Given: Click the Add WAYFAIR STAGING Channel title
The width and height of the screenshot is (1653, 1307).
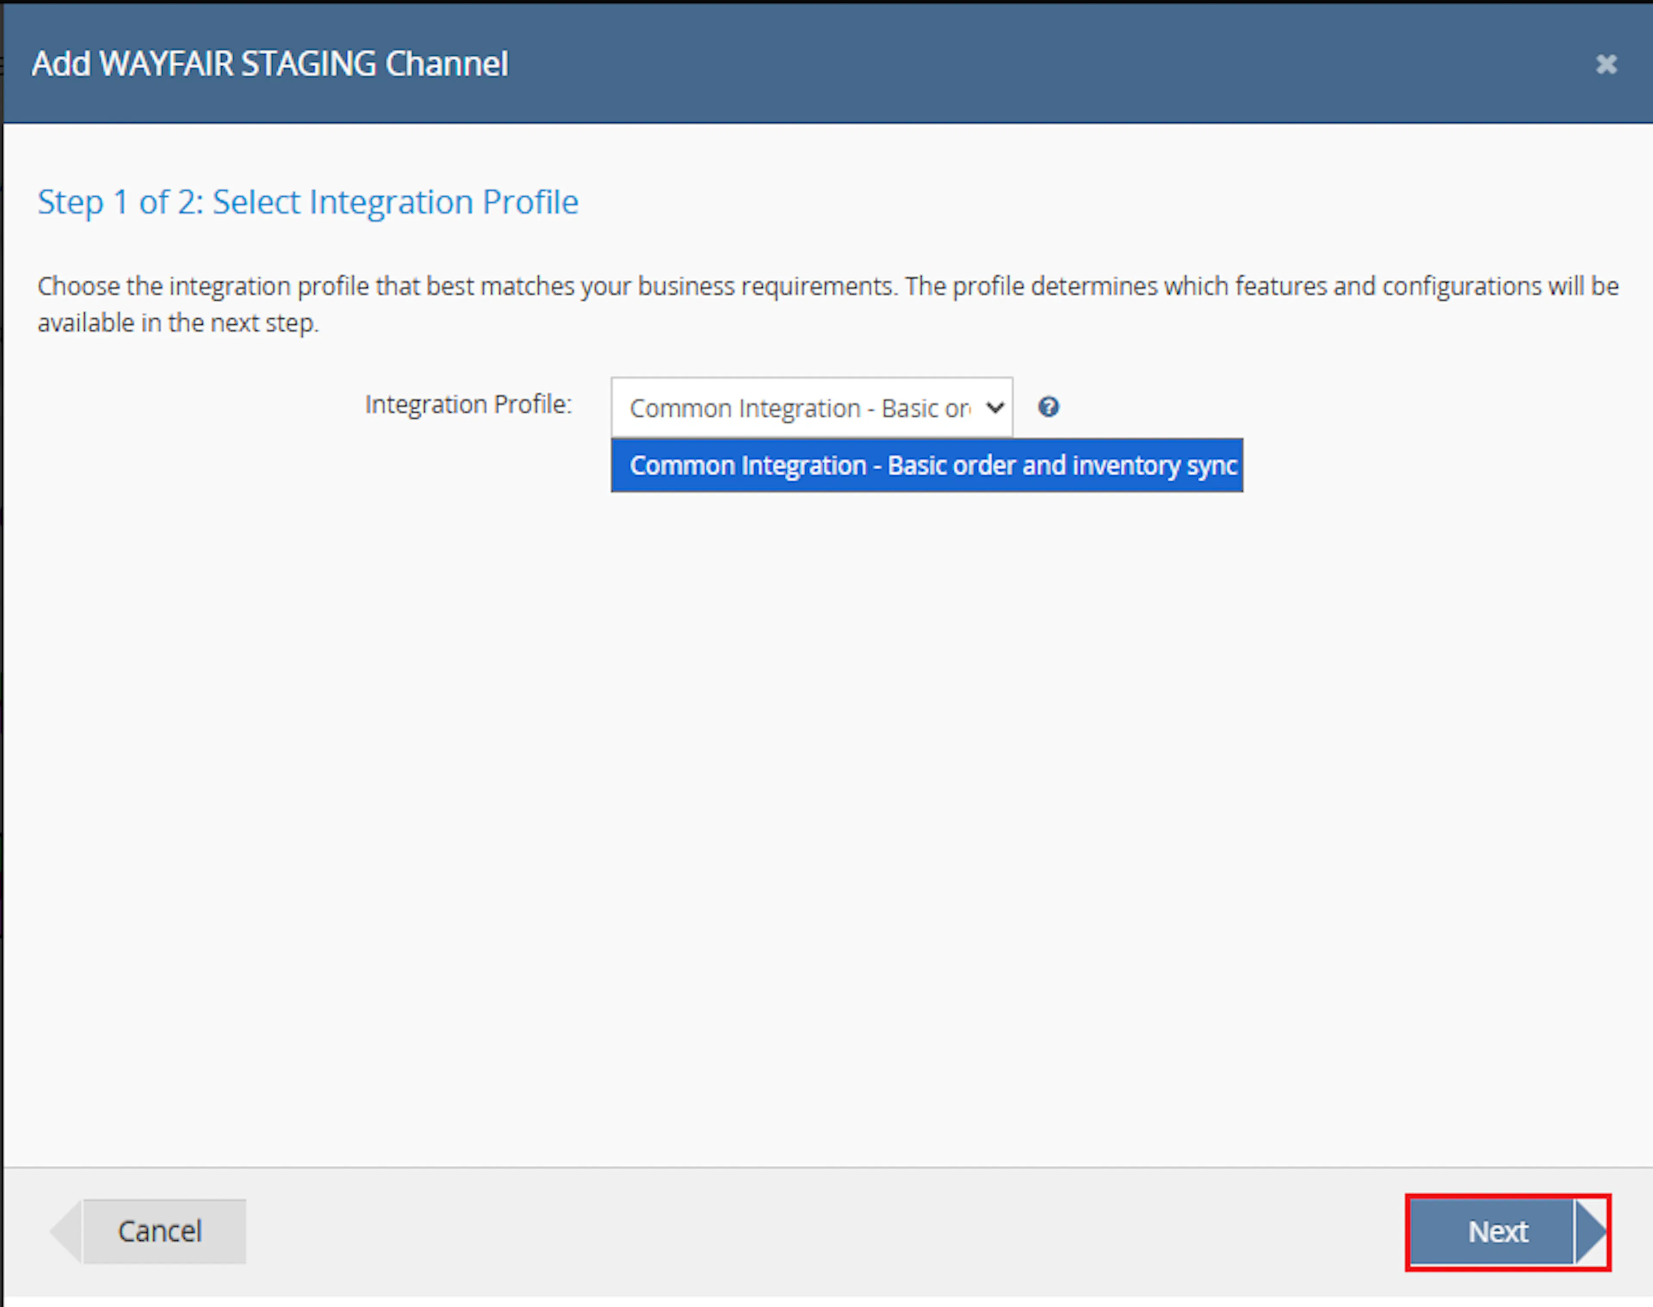Looking at the screenshot, I should pos(269,64).
